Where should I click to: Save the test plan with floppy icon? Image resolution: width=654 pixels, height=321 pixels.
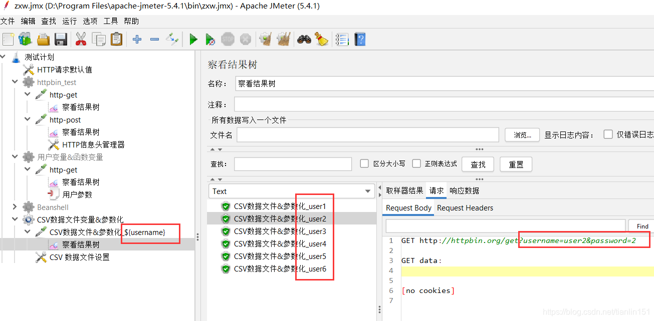[x=61, y=39]
